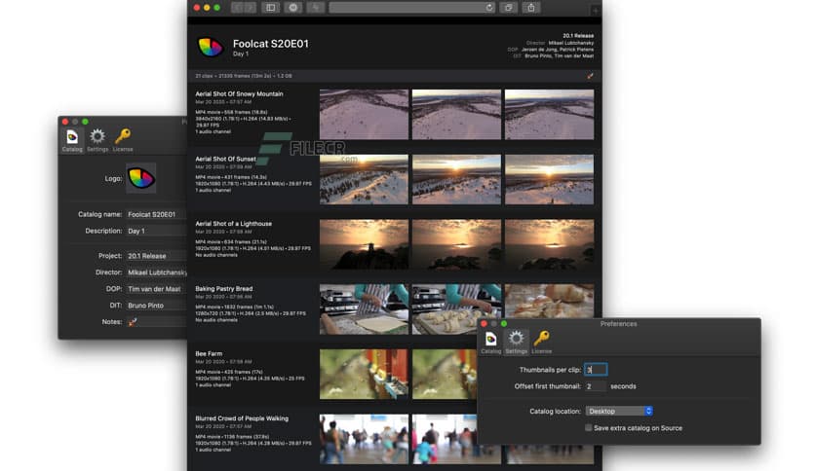Select Settings gear in the Logo preferences window
The height and width of the screenshot is (471, 815).
pyautogui.click(x=97, y=140)
